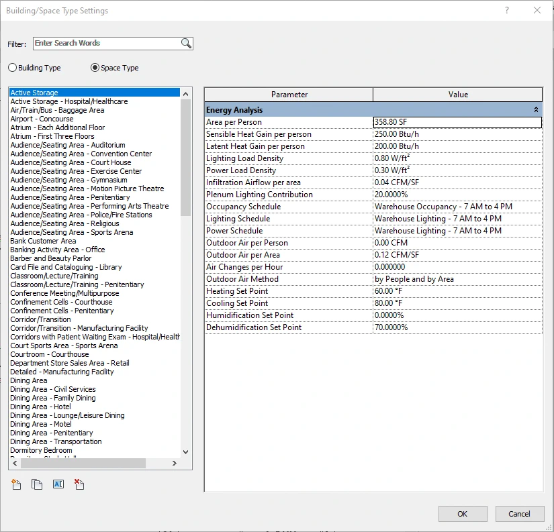Click Power Load Density value 0.30 W/ft²

tap(457, 170)
